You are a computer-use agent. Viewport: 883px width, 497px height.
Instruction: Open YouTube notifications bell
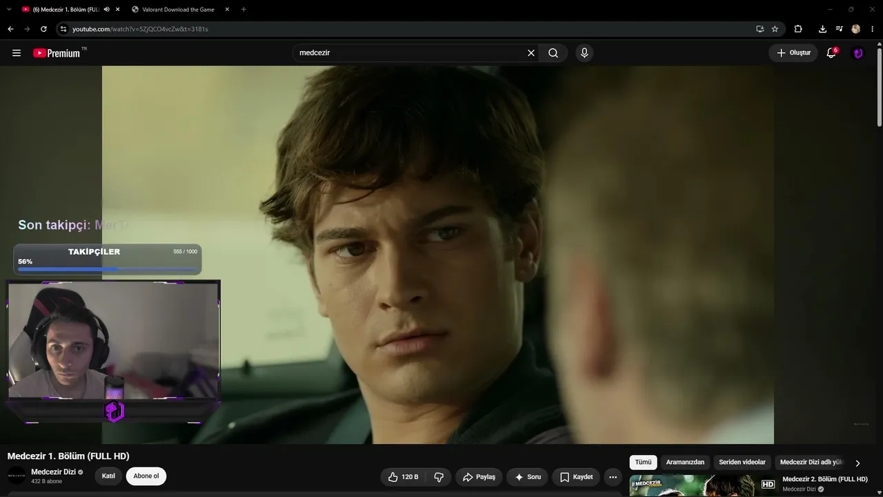(x=831, y=53)
